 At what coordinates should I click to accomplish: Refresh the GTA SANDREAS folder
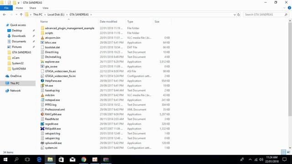click(x=239, y=15)
